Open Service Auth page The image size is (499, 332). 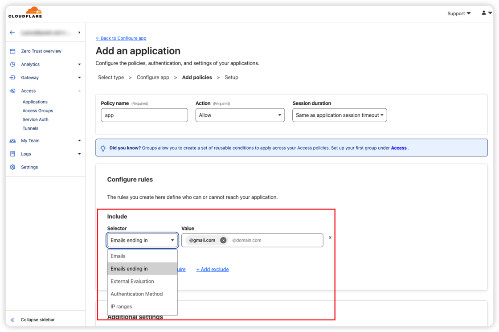tap(35, 120)
